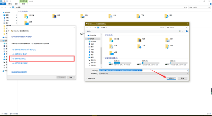Click the 保存(S) button in Save As

coord(171,78)
